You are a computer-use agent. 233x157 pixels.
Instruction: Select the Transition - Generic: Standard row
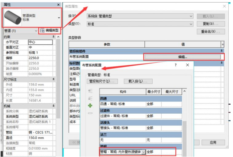(x=141, y=116)
